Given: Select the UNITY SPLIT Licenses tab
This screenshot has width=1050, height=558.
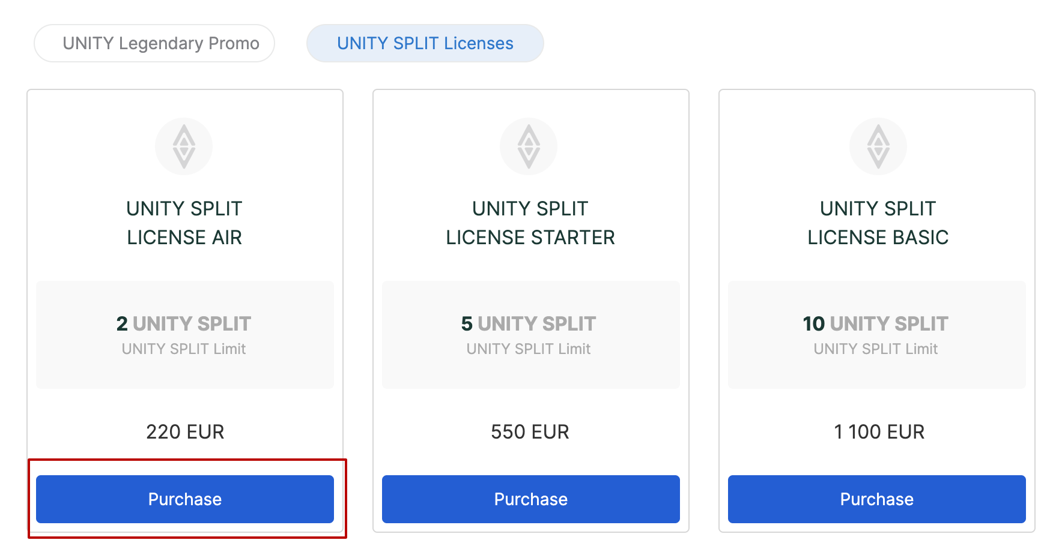Looking at the screenshot, I should [425, 43].
